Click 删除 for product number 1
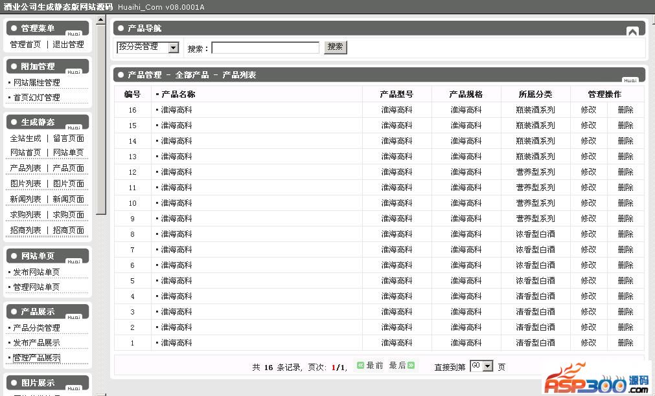The height and width of the screenshot is (396, 655). click(x=625, y=343)
